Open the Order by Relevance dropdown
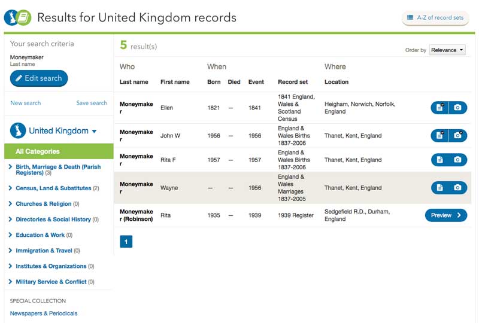The image size is (479, 323). click(x=447, y=50)
